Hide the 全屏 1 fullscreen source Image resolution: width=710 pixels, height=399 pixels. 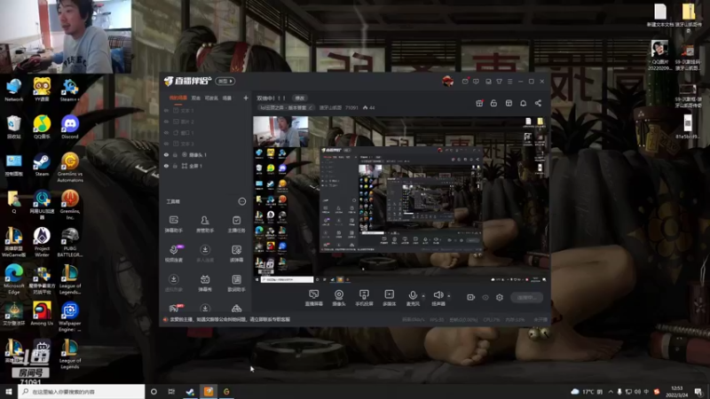pos(166,166)
